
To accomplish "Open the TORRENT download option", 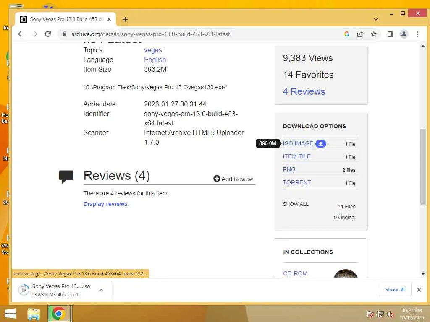I will click(x=297, y=182).
